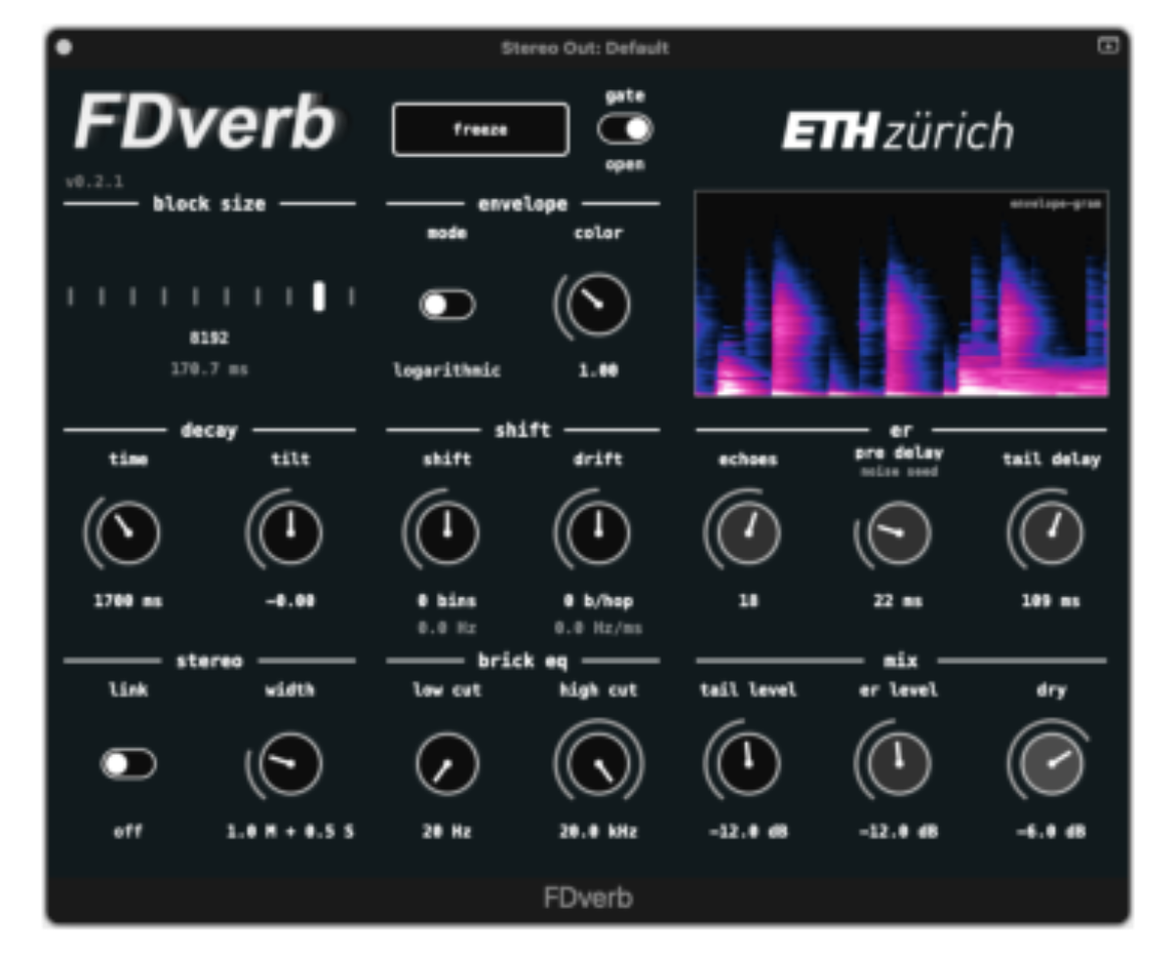This screenshot has height=953, width=1176.
Task: Toggle the stereo link switch
Action: click(128, 764)
